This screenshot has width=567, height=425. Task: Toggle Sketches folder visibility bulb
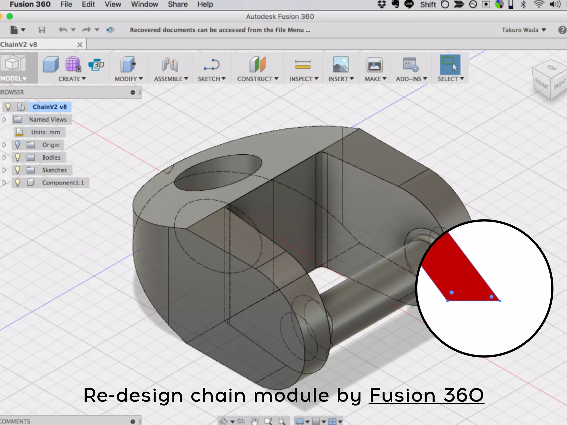[x=18, y=170]
